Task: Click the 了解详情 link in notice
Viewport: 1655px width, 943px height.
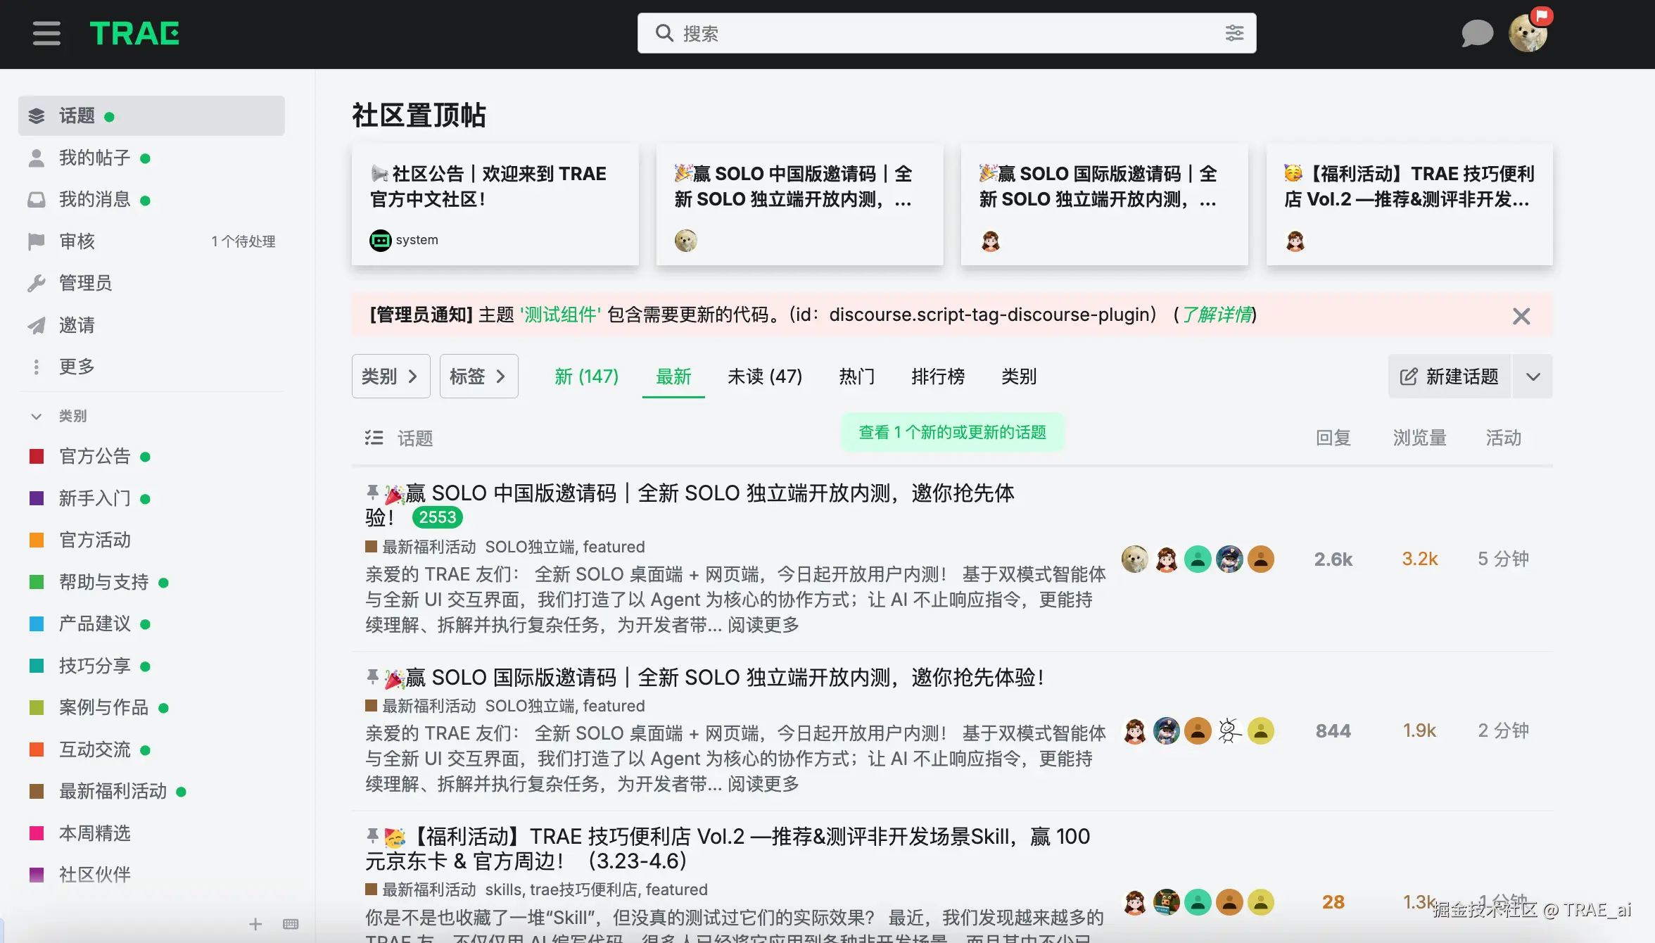Action: tap(1217, 315)
